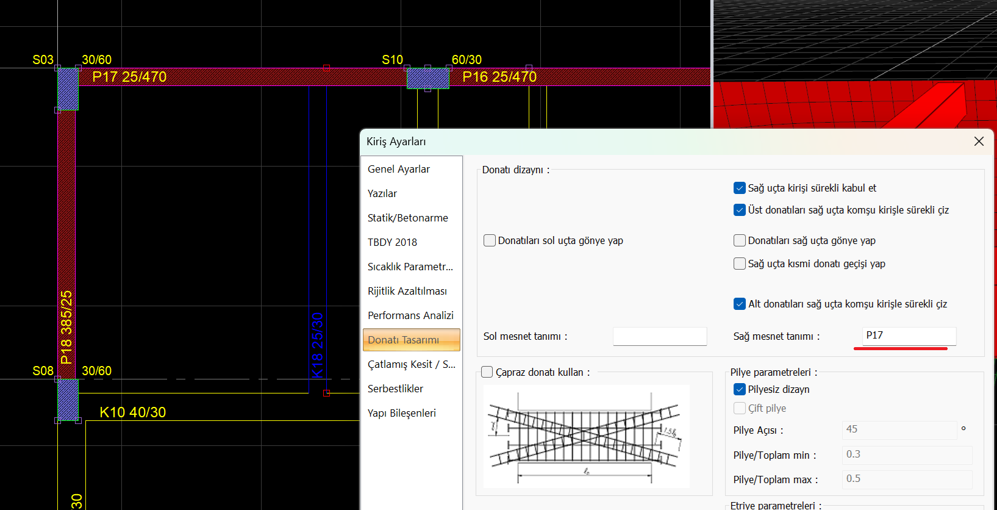Close the Kiriş Ayarları dialog
This screenshot has width=997, height=510.
click(979, 142)
